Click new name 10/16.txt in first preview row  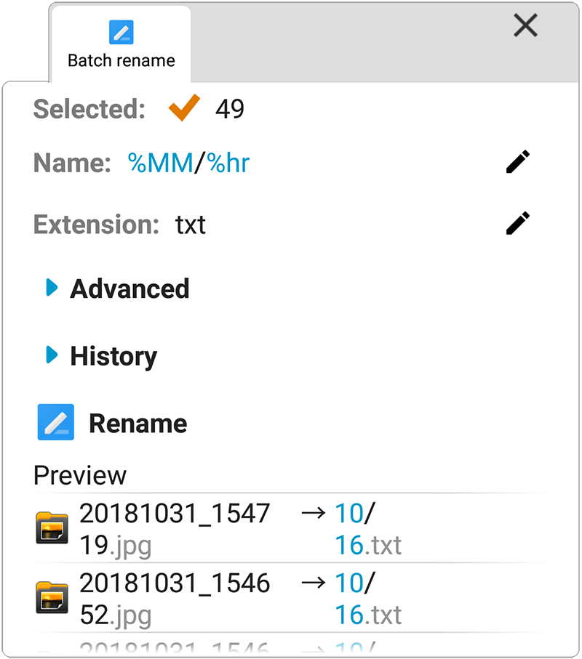pos(367,529)
